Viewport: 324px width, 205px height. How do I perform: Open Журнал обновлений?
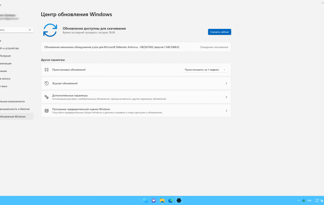click(136, 83)
